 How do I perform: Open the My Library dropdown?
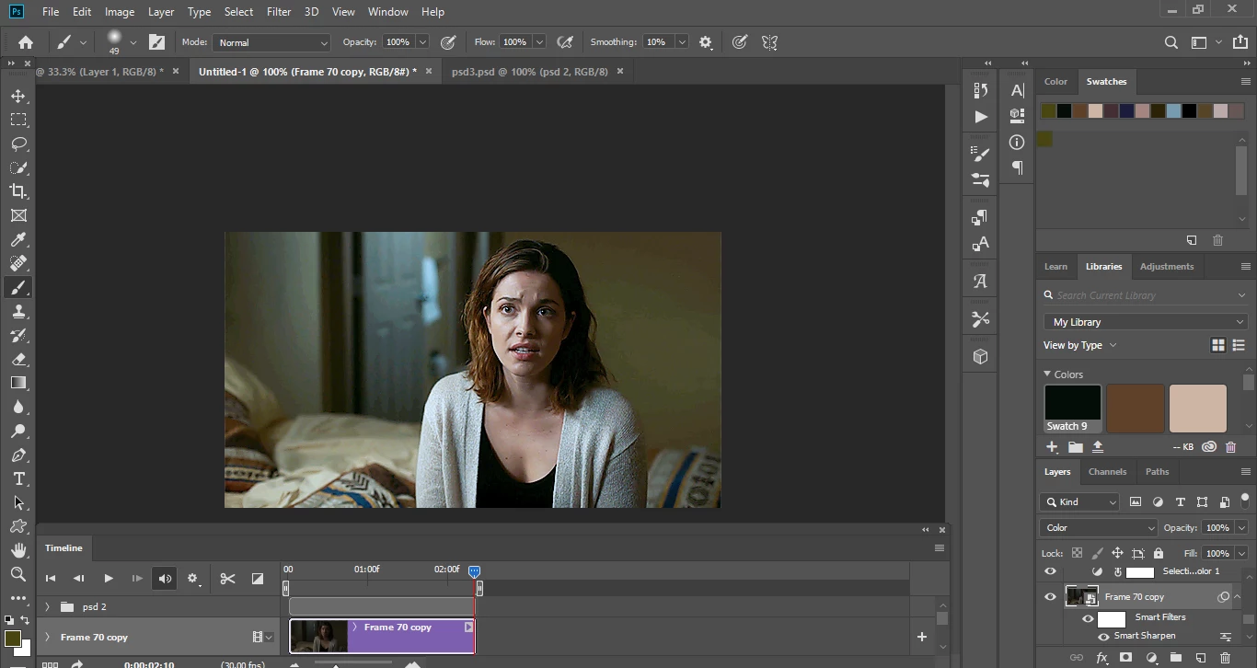[x=1146, y=322]
